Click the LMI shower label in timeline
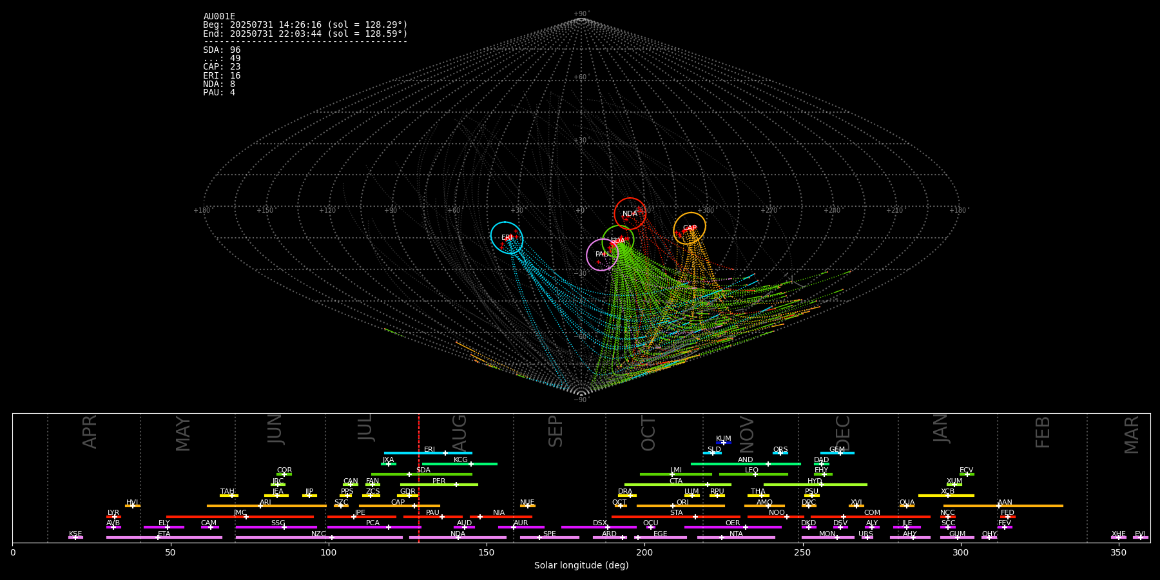The image size is (1160, 580). tap(675, 470)
